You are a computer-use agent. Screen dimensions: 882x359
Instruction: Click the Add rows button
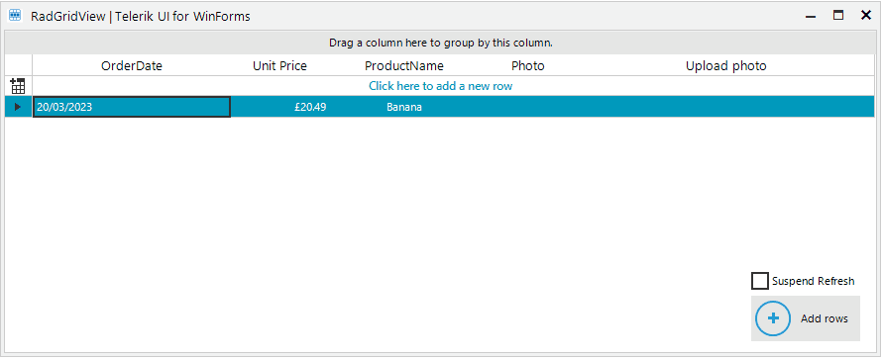(x=806, y=318)
